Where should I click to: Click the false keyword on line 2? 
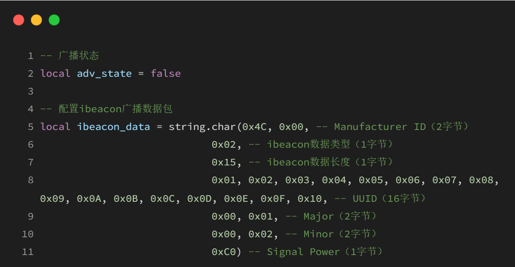point(166,74)
